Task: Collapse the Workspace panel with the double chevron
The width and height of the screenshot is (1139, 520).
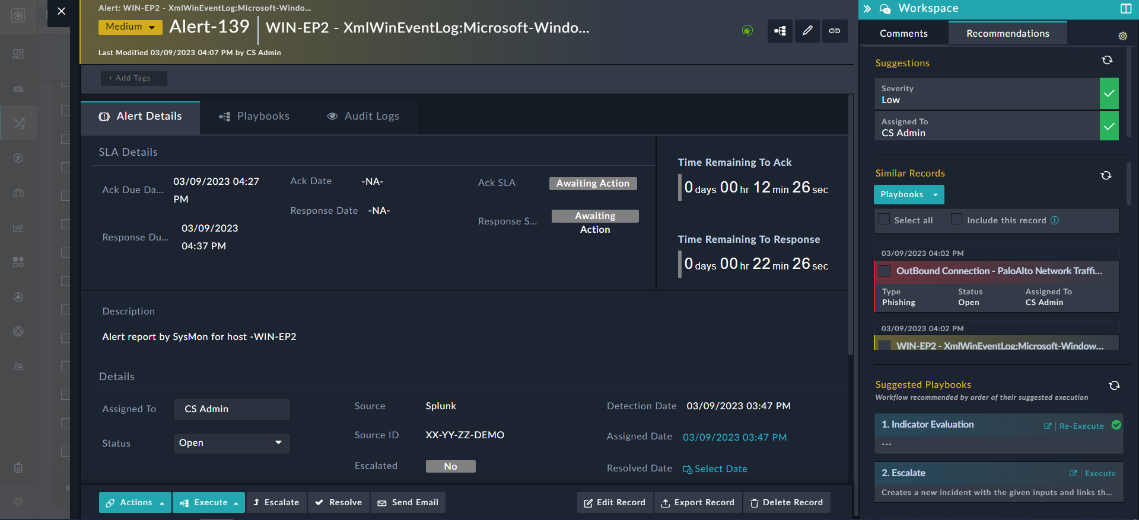Action: 867,8
